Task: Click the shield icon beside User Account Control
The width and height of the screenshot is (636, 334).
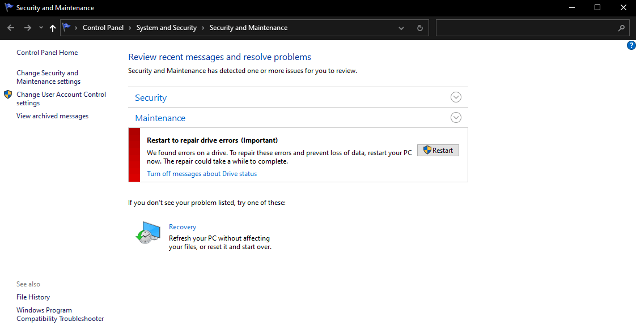Action: point(8,95)
